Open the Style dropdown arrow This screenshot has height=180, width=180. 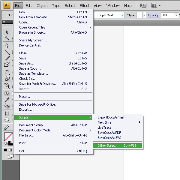coord(144,15)
